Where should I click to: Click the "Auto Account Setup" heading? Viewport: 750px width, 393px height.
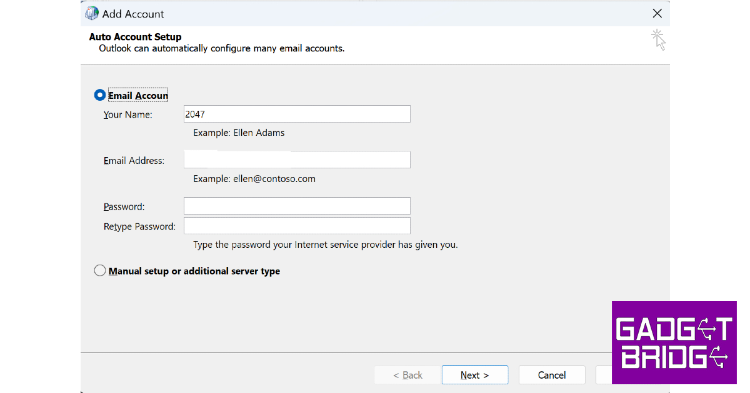tap(135, 37)
